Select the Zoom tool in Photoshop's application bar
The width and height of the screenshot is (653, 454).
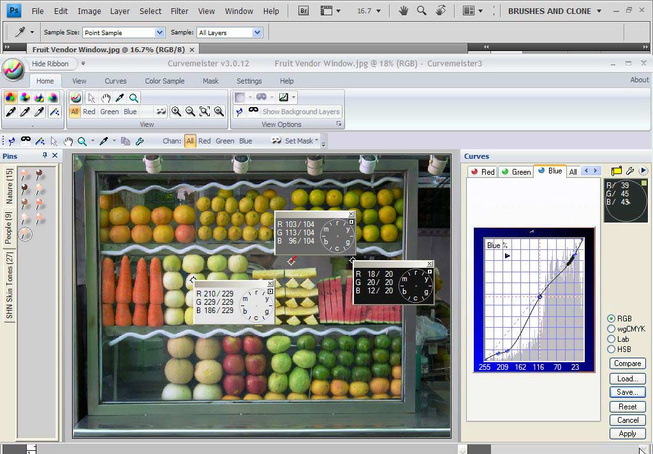422,11
